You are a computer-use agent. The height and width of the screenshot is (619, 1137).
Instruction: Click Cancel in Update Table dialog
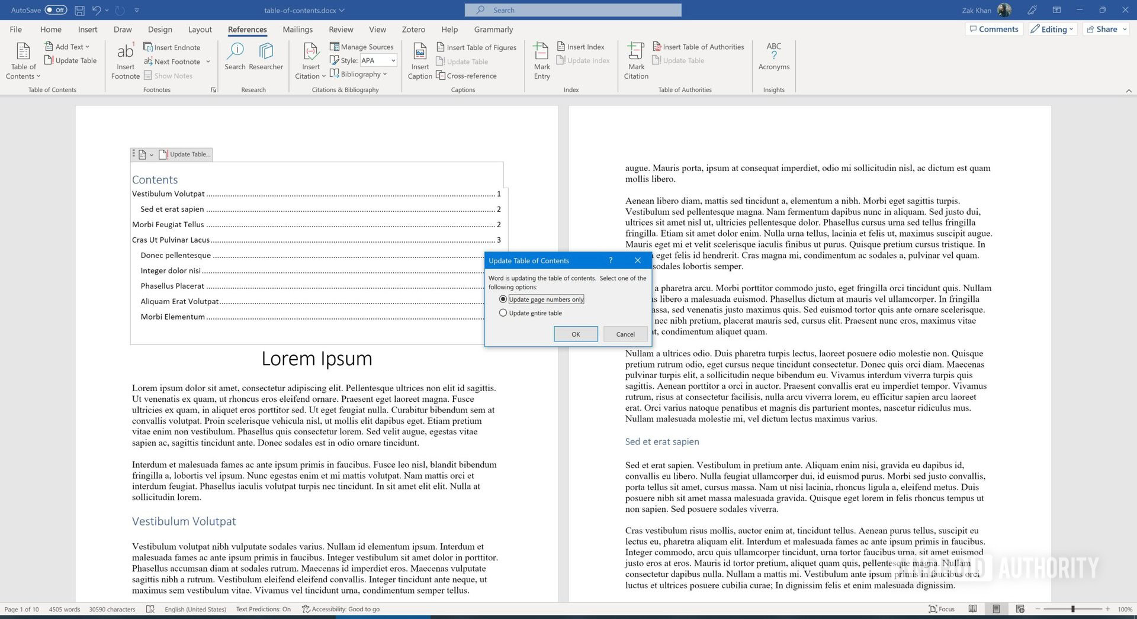[x=625, y=334]
